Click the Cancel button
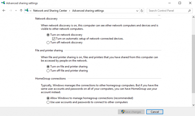The image size is (195, 116). tap(155, 112)
